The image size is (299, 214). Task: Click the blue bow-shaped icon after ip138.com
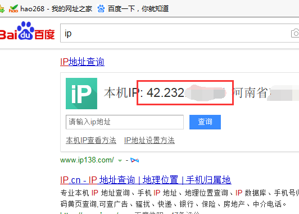pos(135,160)
